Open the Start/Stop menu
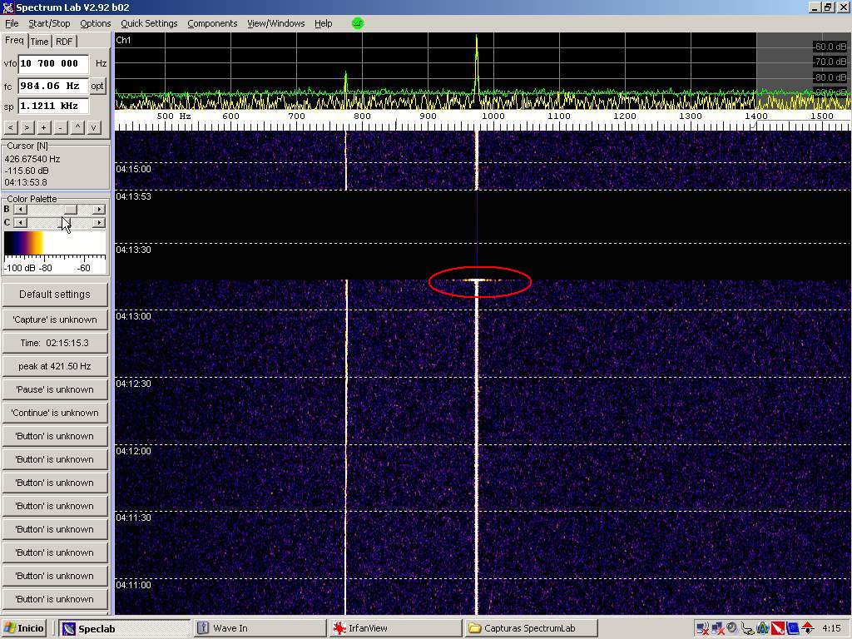Image resolution: width=852 pixels, height=639 pixels. (x=49, y=23)
